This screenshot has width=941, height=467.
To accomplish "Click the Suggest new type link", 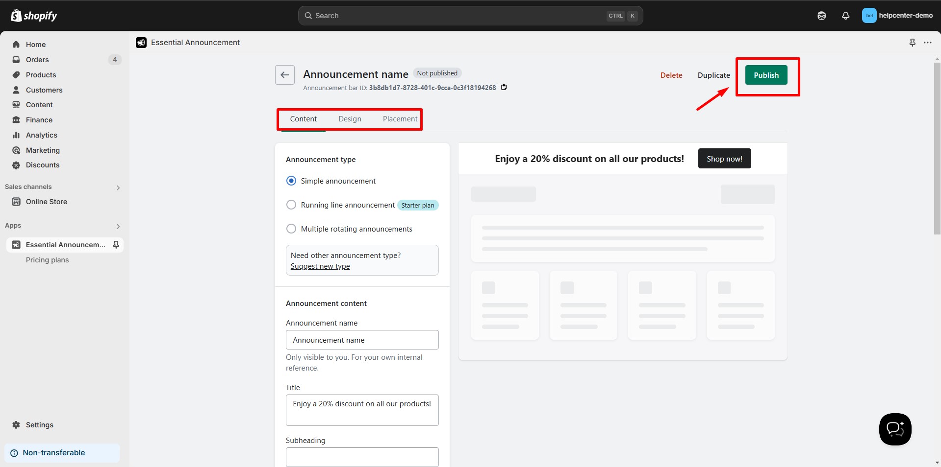I will click(320, 266).
